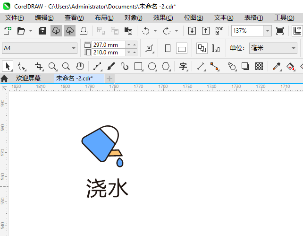The height and width of the screenshot is (236, 303).
Task: Click the Full-screen preview icon
Action: (280, 31)
